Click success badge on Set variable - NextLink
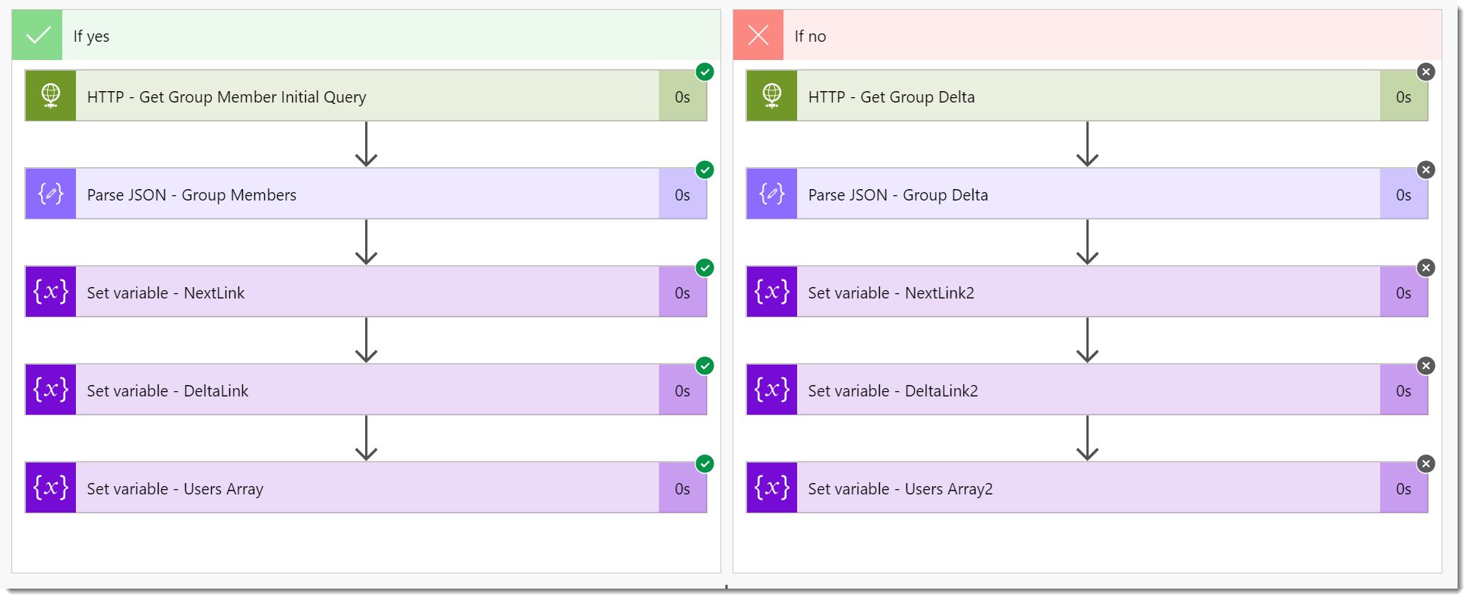This screenshot has width=1469, height=600. 705,268
